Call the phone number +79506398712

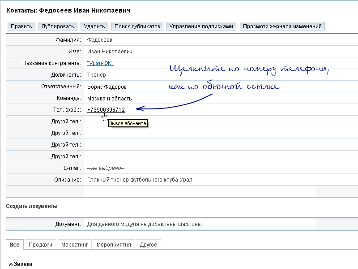coord(106,110)
